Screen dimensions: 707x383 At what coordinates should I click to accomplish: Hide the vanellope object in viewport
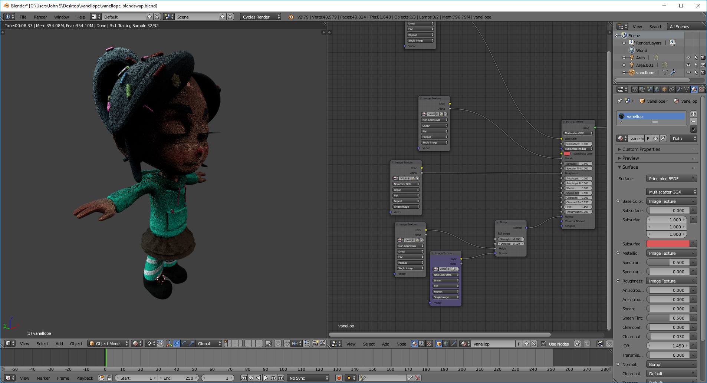(688, 73)
